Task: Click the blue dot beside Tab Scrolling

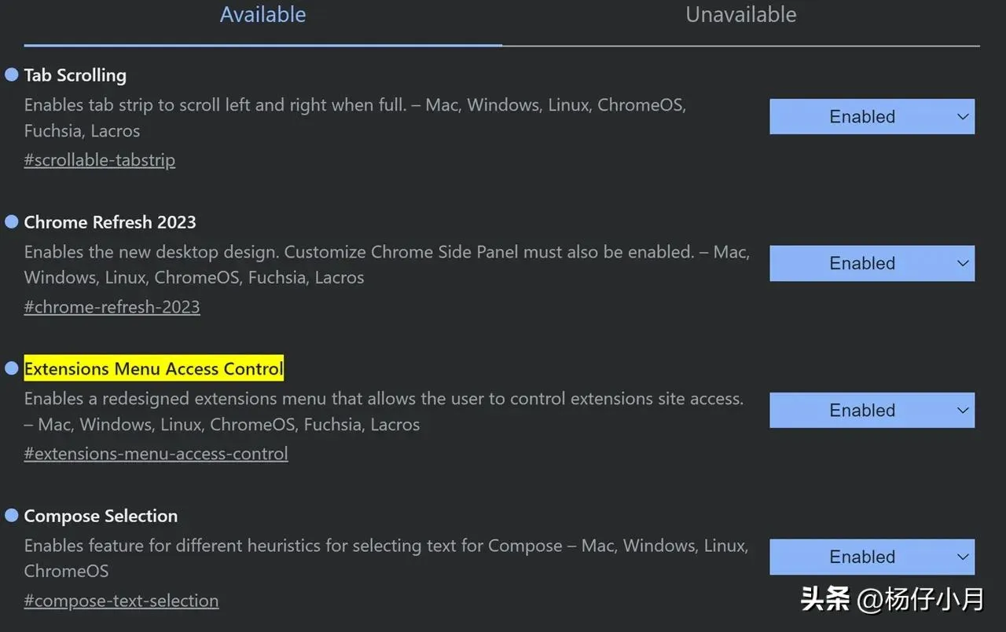Action: [12, 75]
